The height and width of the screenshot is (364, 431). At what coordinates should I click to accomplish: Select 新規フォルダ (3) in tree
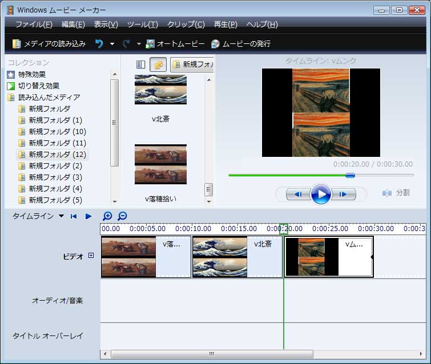50,177
